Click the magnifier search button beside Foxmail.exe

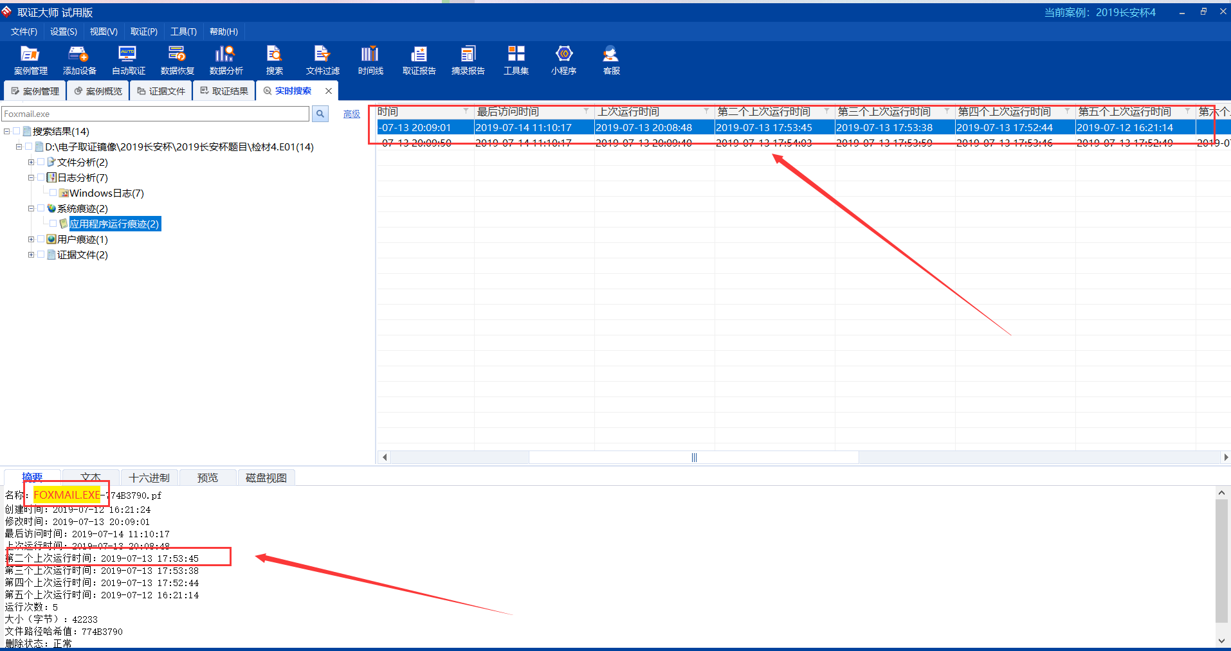[320, 114]
